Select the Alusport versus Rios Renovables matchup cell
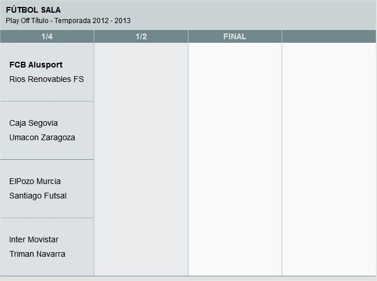 47,92
